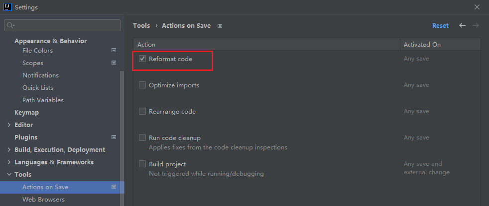Click the Tools breadcrumb link
The height and width of the screenshot is (206, 489).
[x=141, y=26]
